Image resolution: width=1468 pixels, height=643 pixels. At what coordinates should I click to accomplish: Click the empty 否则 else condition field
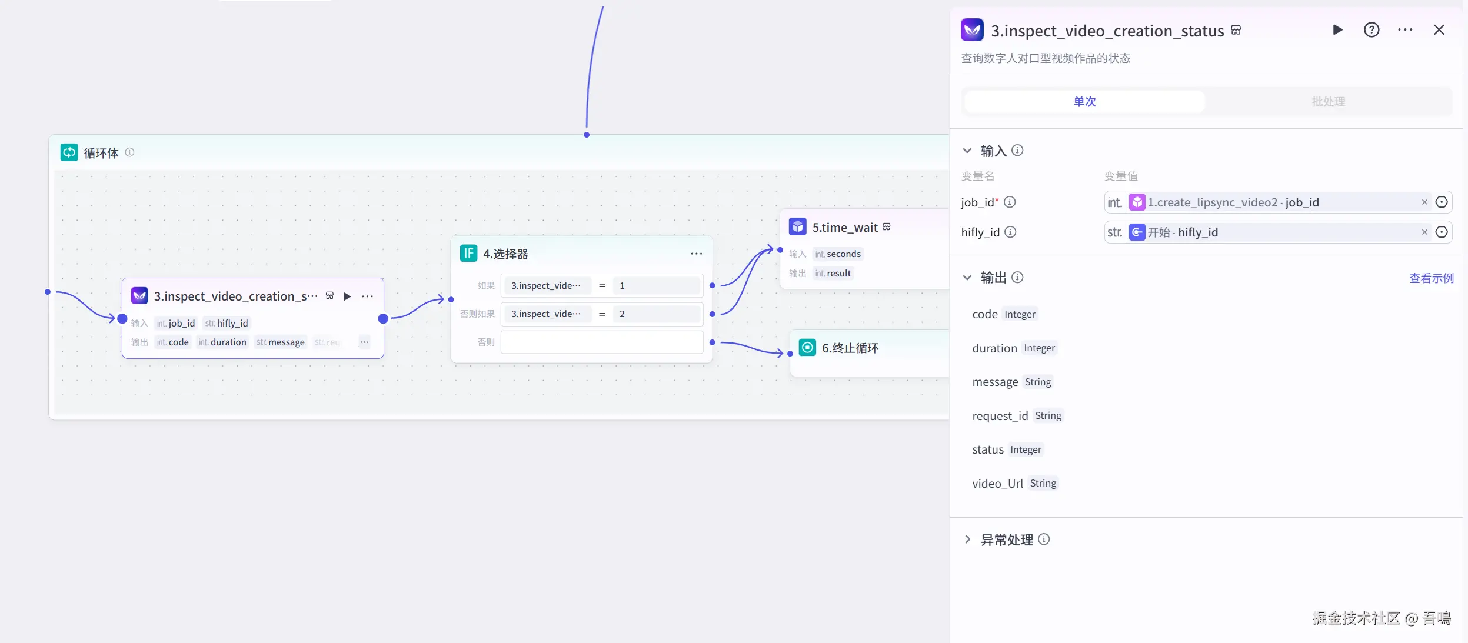click(x=601, y=342)
